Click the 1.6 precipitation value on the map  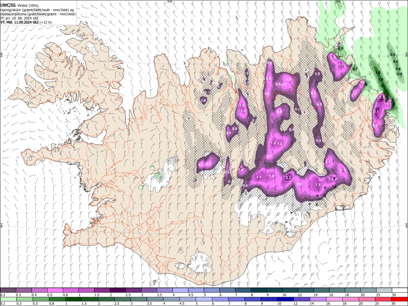point(318,185)
